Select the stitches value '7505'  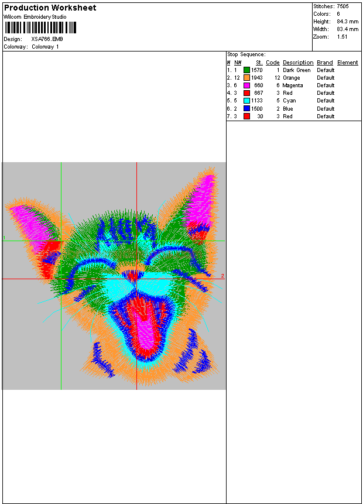(343, 6)
